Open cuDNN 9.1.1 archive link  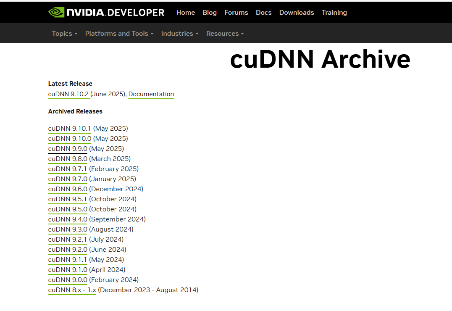click(x=68, y=260)
